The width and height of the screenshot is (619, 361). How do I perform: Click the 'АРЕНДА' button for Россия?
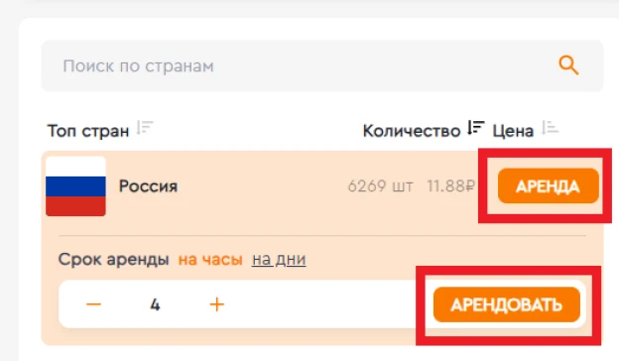549,185
